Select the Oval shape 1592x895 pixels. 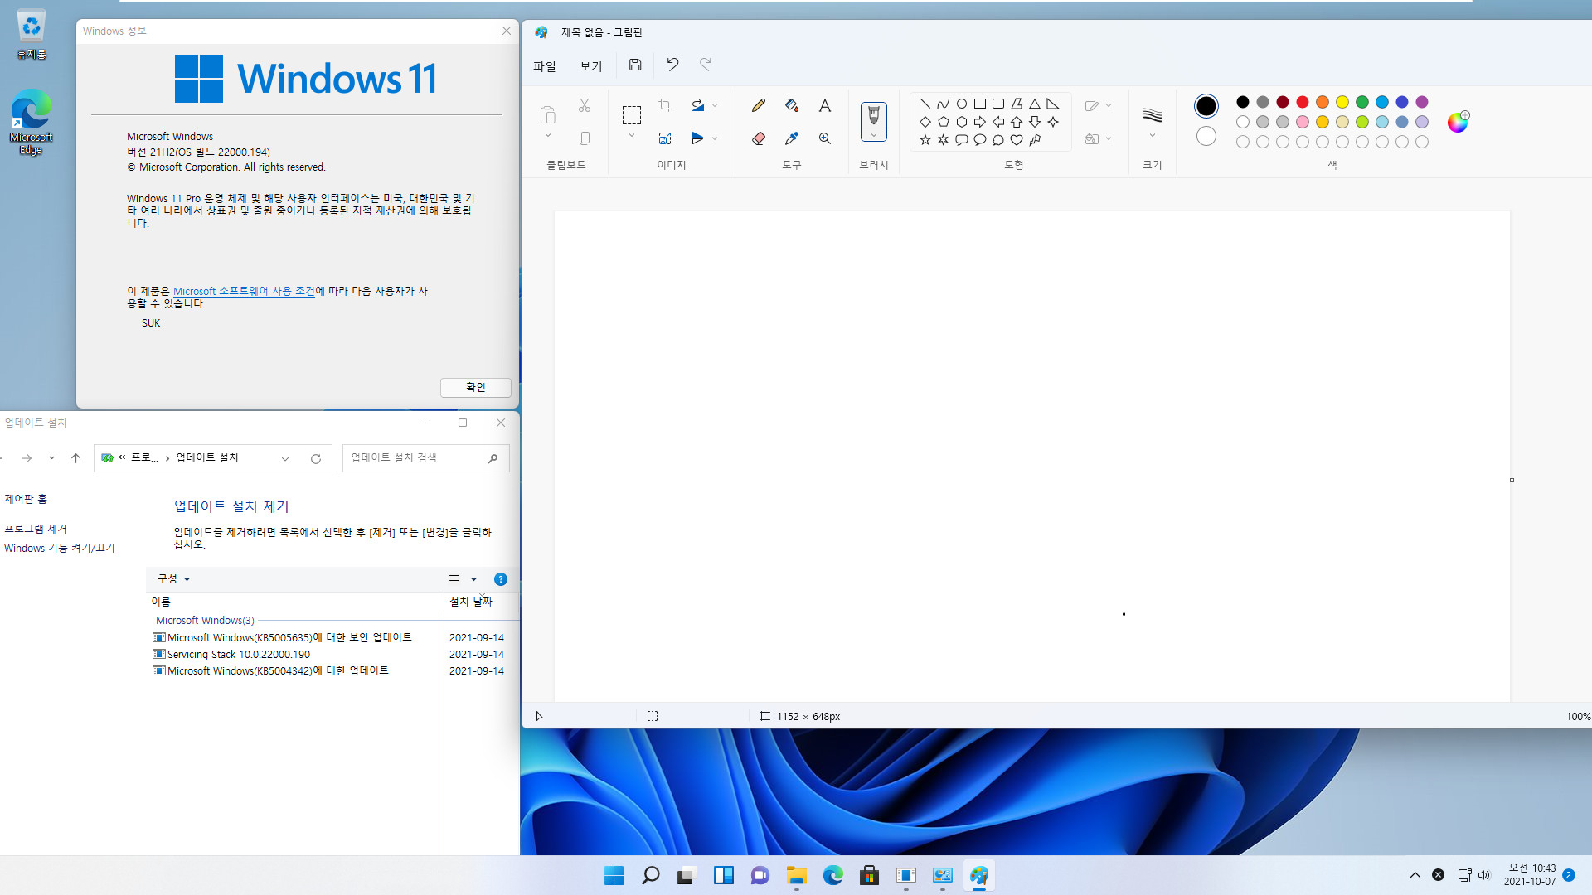click(x=962, y=104)
